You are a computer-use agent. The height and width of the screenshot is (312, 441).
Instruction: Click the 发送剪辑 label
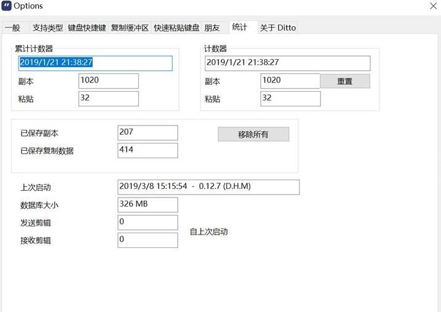click(x=36, y=223)
